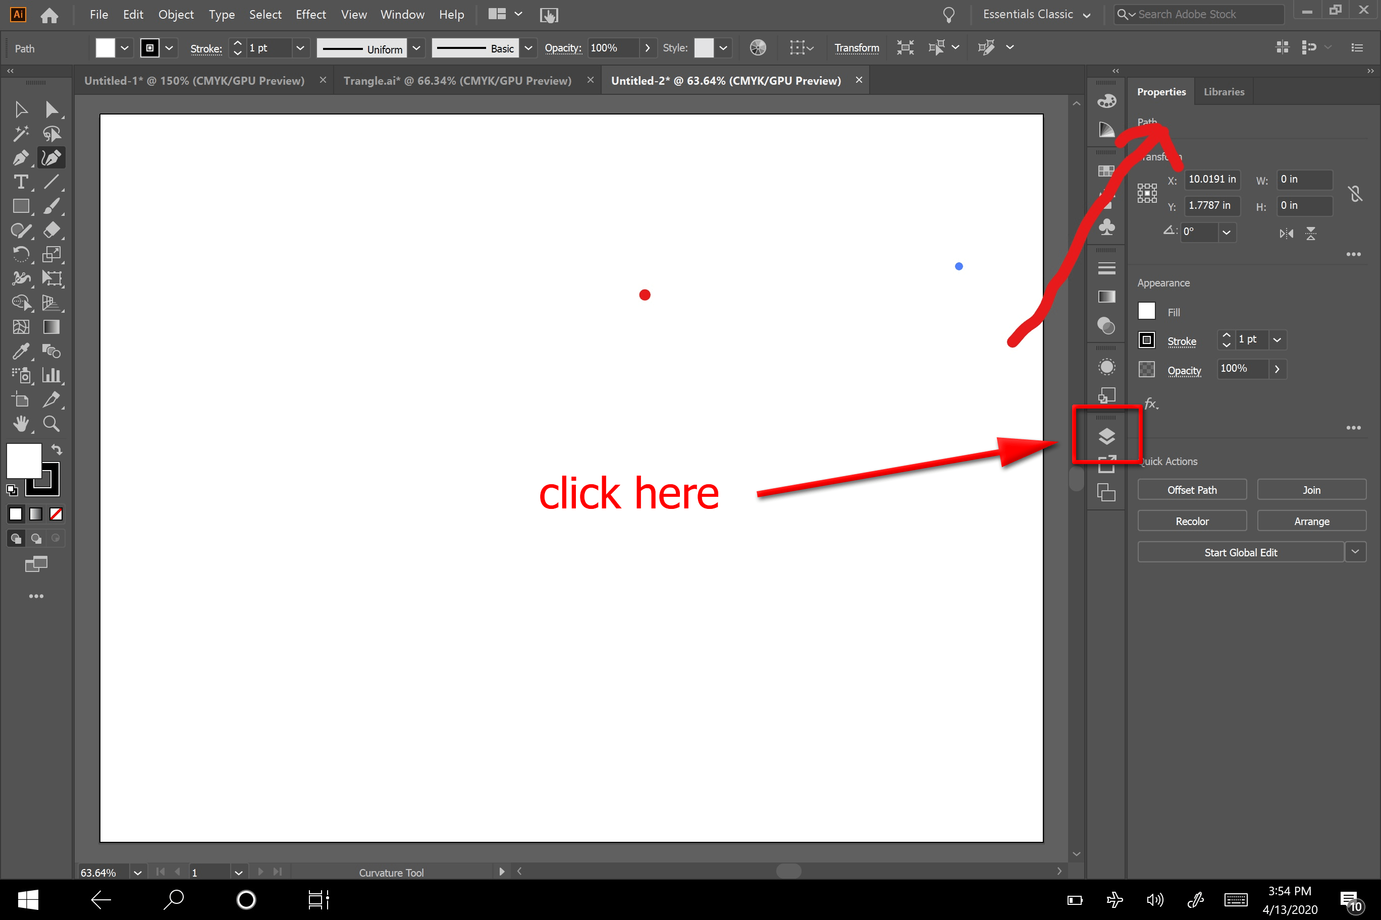Select the Type tool
Screen dimensions: 1381x920
(x=22, y=183)
